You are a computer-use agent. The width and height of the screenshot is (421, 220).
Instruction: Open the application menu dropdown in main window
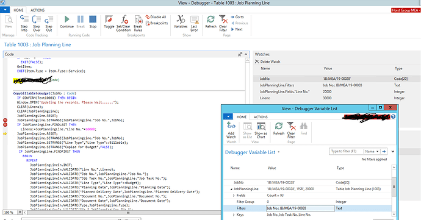click(5, 10)
